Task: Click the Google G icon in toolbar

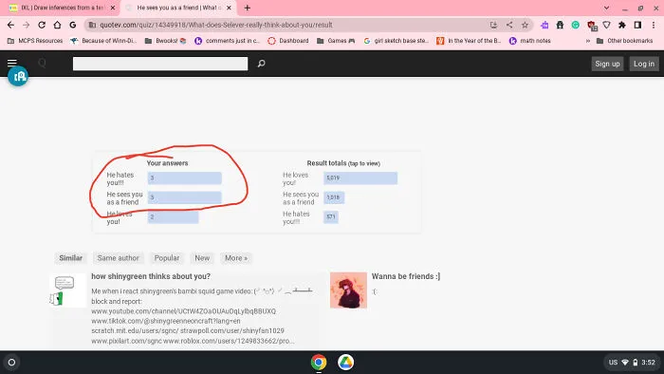Action: click(x=73, y=25)
